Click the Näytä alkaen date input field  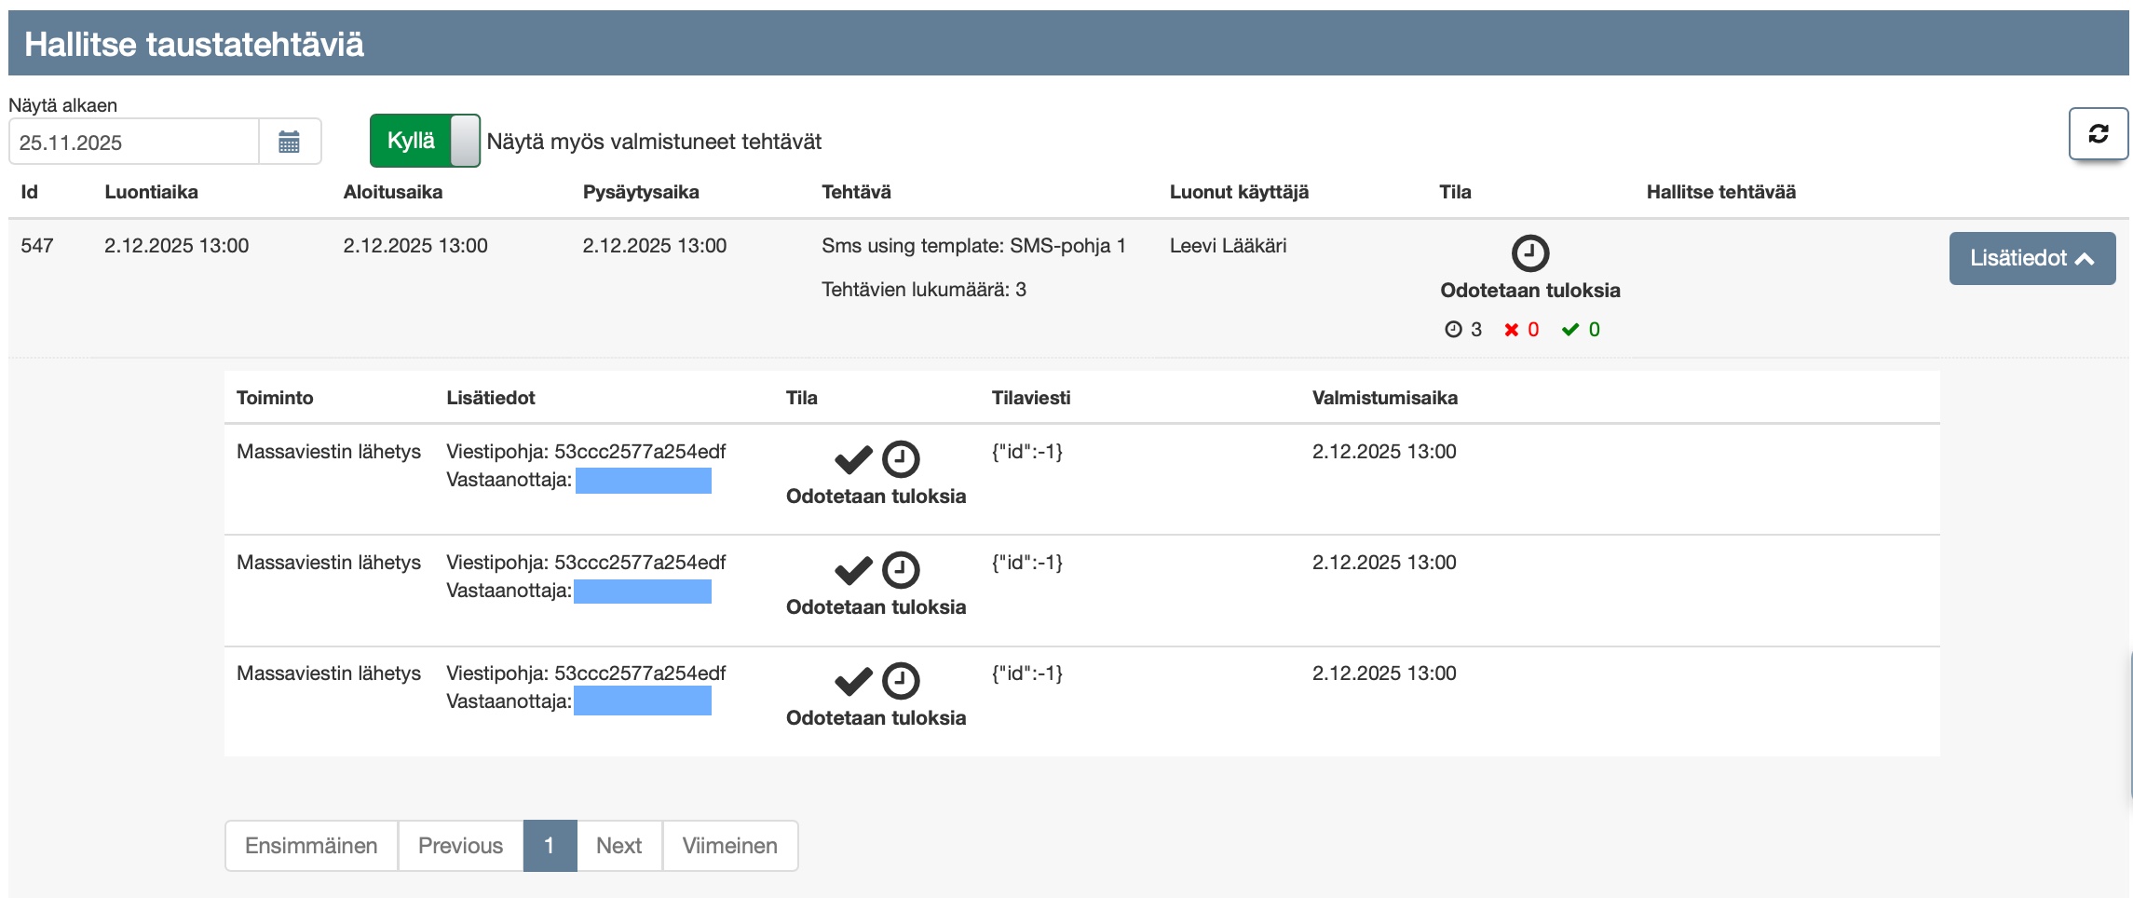(x=134, y=143)
